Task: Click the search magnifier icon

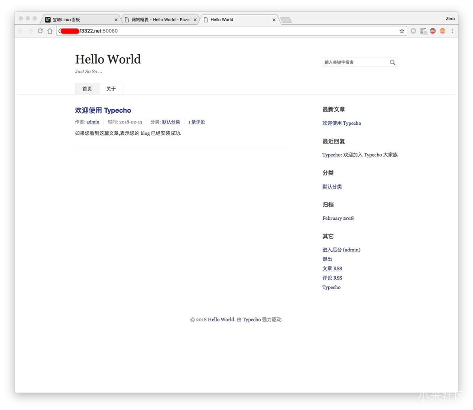Action: point(392,62)
